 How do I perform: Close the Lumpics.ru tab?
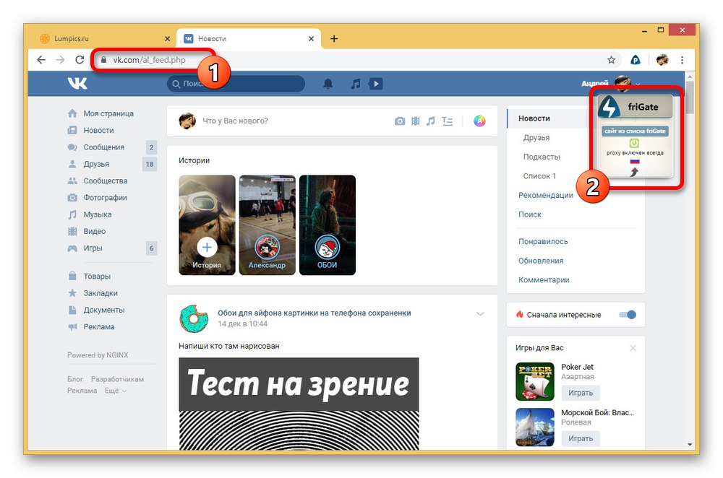(x=168, y=39)
